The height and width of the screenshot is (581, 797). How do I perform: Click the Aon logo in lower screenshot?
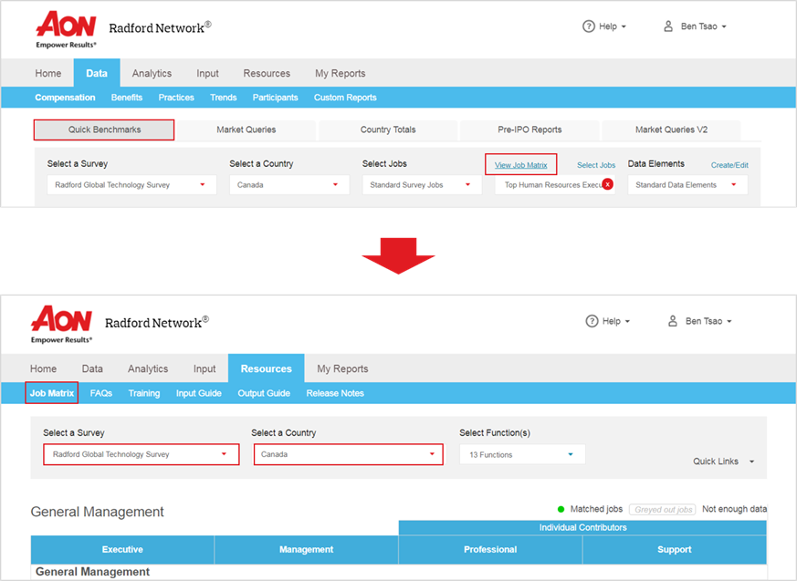pos(61,324)
